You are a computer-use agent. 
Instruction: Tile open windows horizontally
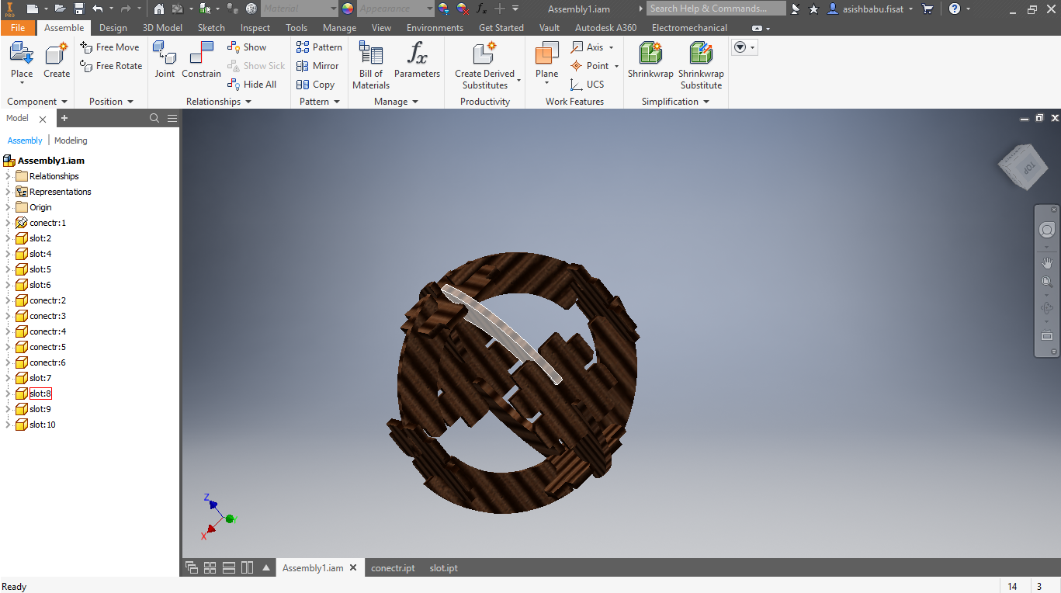[x=228, y=567]
